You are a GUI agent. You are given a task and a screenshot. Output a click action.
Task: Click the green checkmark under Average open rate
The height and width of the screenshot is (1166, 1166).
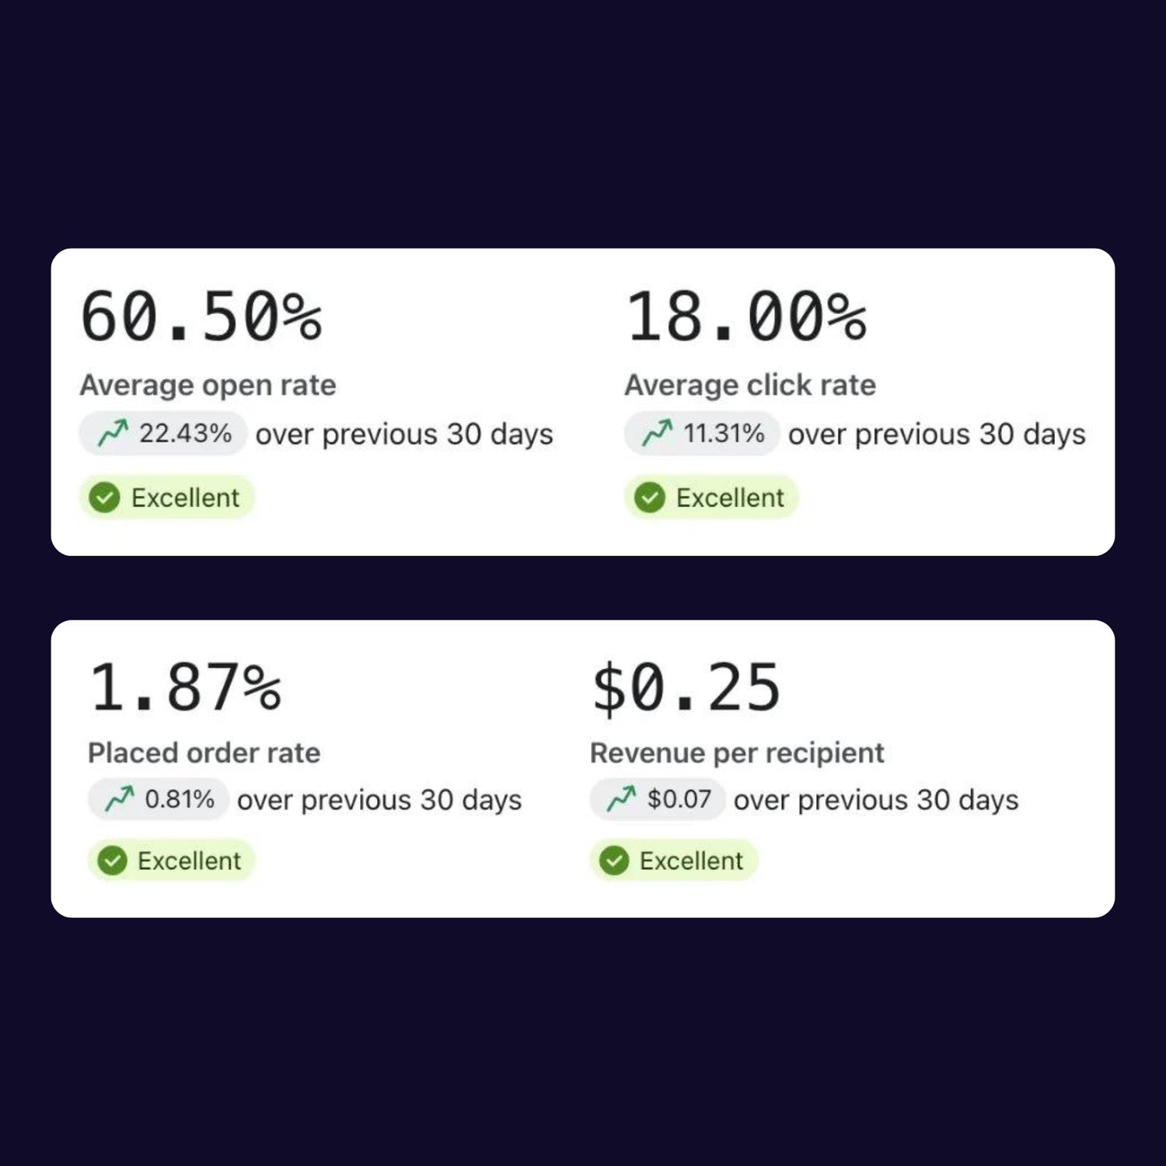click(104, 497)
